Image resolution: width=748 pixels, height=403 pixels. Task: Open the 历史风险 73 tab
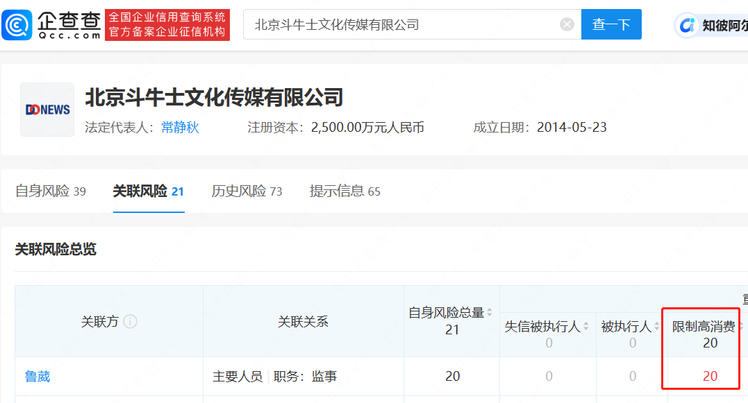coord(247,191)
